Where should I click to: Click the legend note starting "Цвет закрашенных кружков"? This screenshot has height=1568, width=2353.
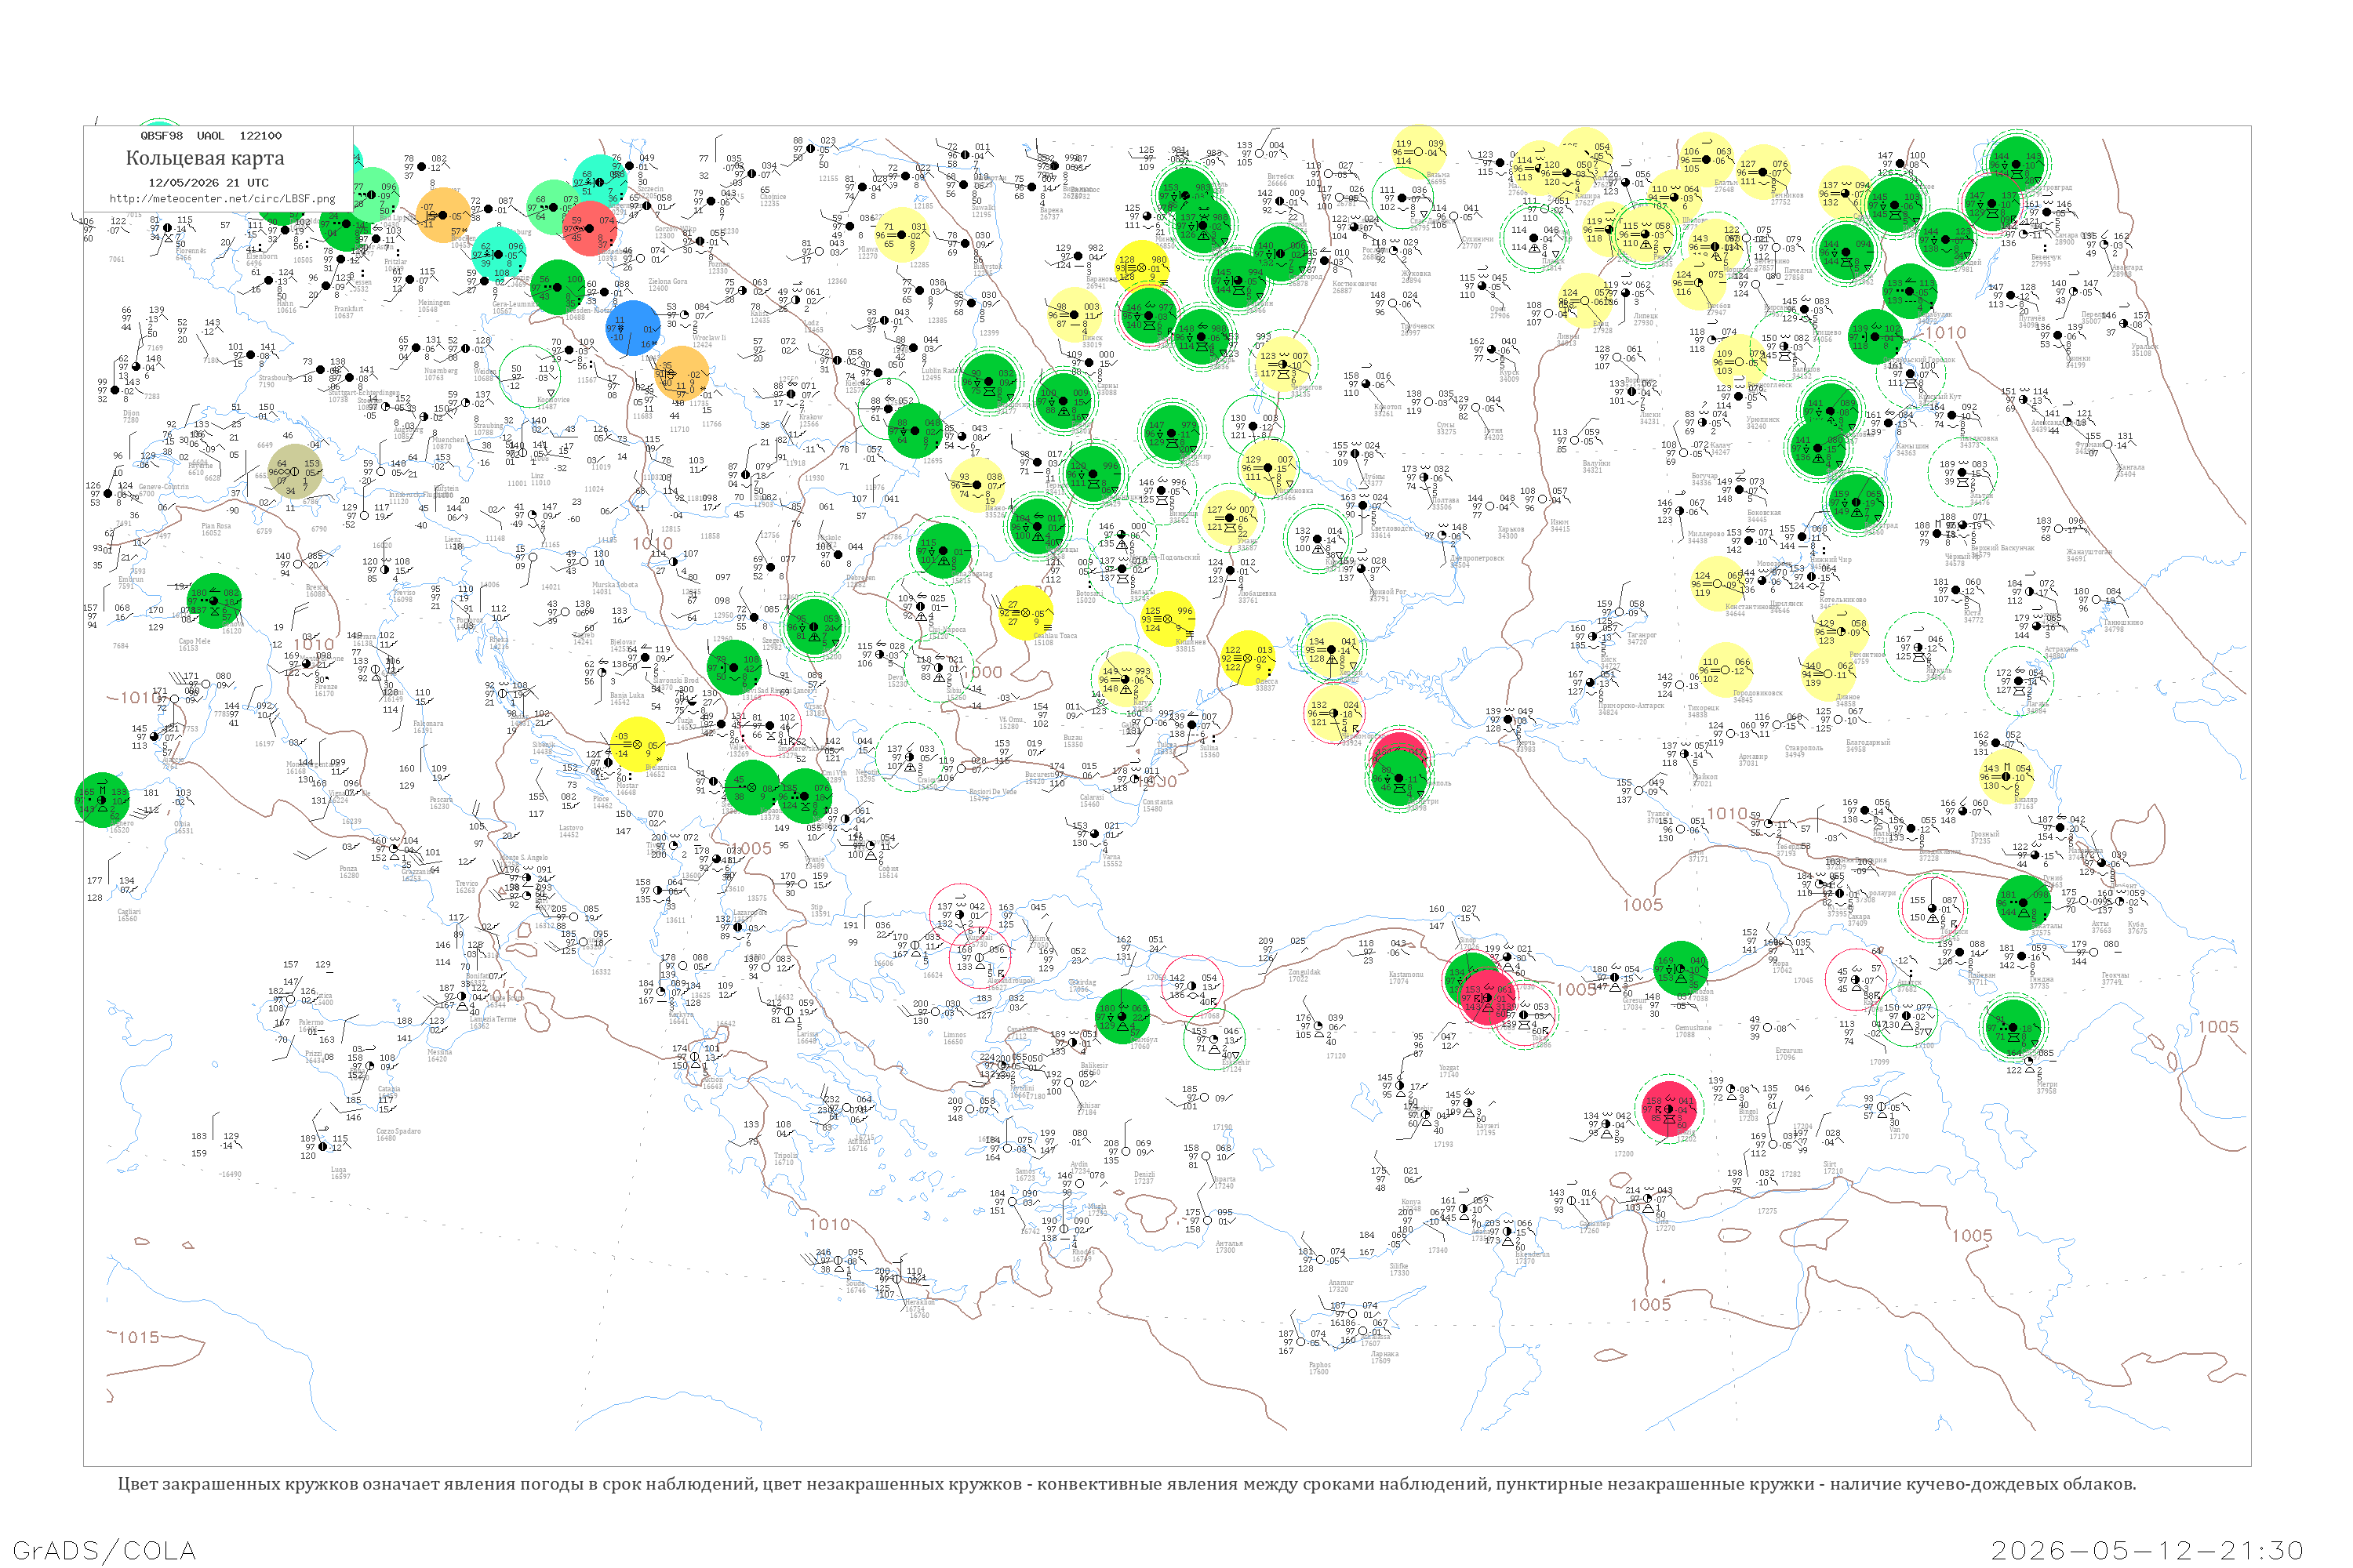point(1126,1484)
